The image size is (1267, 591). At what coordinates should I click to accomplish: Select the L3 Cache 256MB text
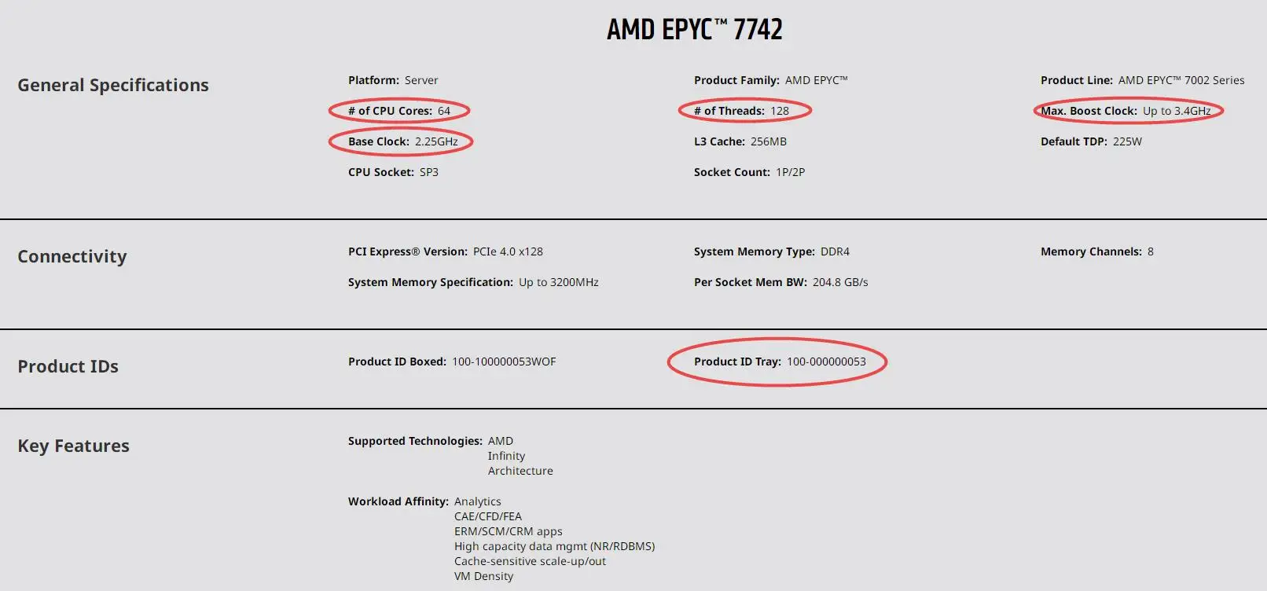coord(740,141)
